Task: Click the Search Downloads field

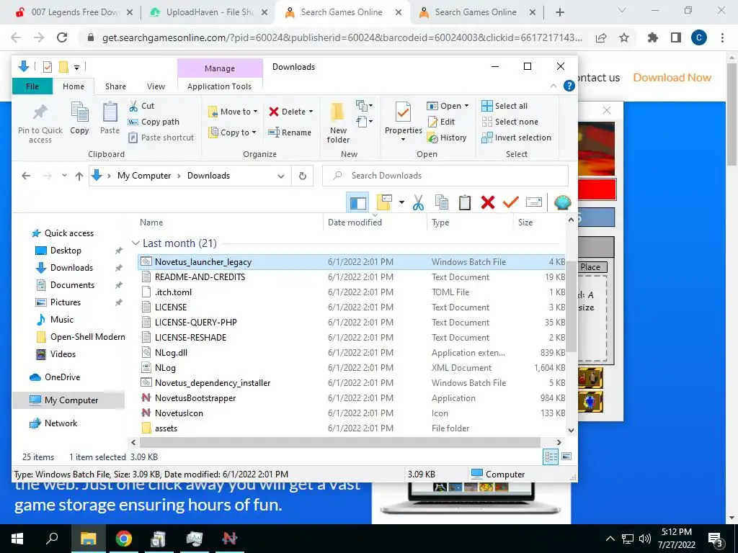Action: 445,176
